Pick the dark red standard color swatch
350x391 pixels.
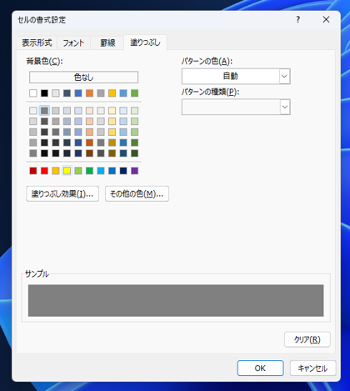pyautogui.click(x=33, y=171)
